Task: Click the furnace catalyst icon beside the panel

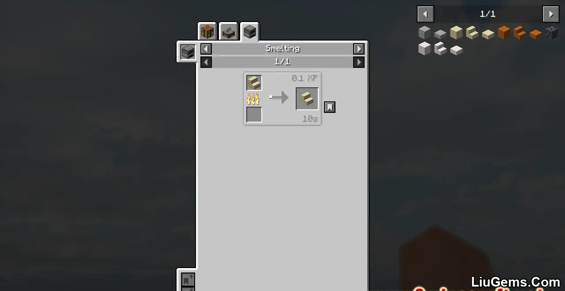Action: 188,52
